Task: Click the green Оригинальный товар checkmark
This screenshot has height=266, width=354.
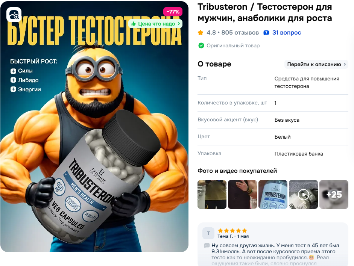Action: 201,45
